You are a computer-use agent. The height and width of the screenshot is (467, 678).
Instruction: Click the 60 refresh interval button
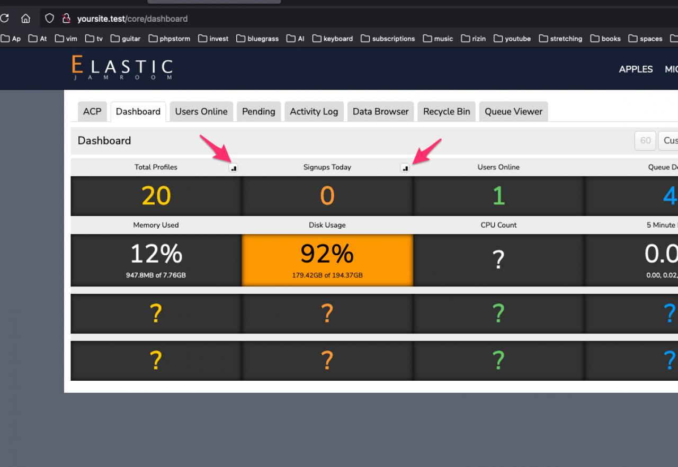click(x=645, y=140)
